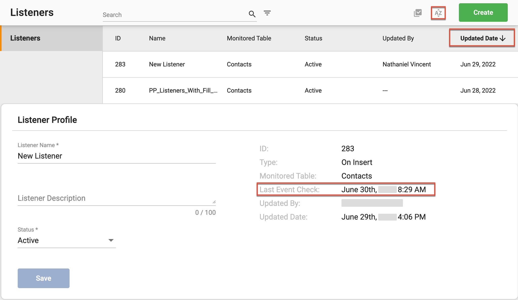
Task: Click the green Create button
Action: click(483, 12)
